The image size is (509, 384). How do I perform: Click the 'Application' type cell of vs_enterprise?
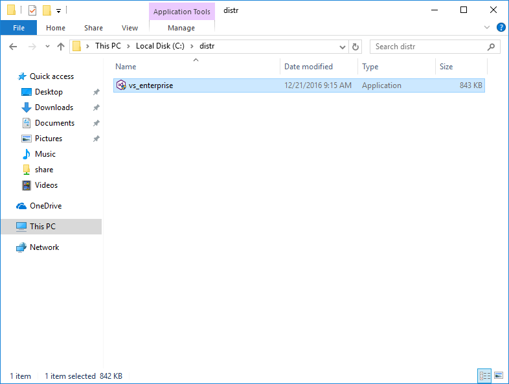click(381, 85)
